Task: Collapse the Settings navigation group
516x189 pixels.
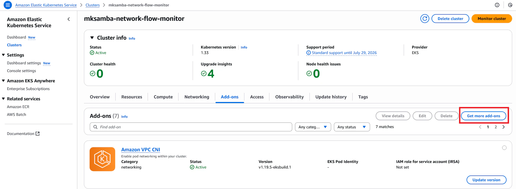Action: tap(3, 55)
